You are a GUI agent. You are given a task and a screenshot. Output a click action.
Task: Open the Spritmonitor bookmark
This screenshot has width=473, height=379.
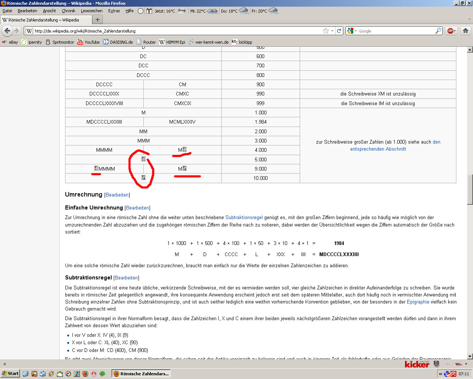coord(60,42)
